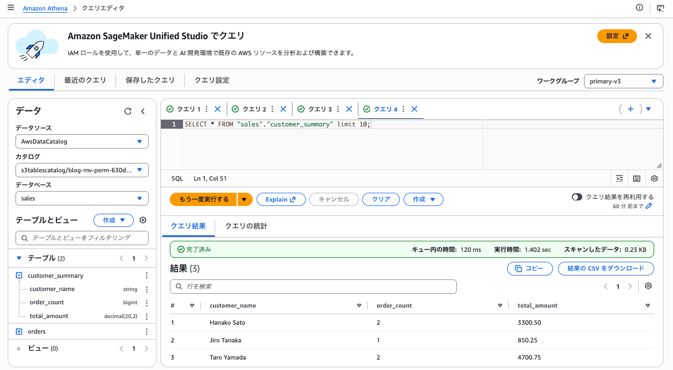Screen dimensions: 673x370
Task: Go to the previous results page
Action: coord(606,287)
